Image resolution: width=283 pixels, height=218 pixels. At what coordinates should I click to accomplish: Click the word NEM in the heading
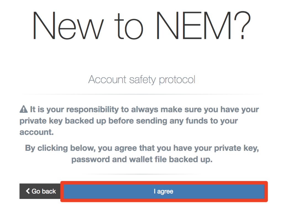click(194, 25)
